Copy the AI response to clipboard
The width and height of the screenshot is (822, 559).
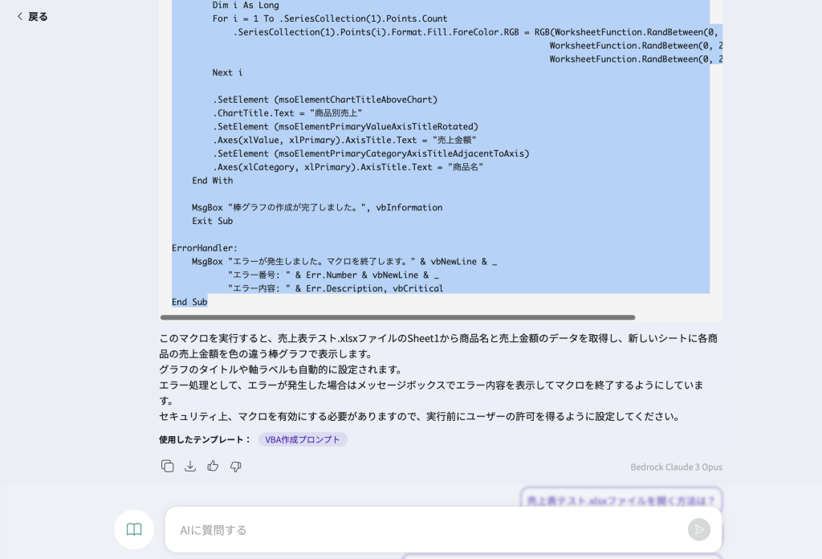(x=167, y=466)
